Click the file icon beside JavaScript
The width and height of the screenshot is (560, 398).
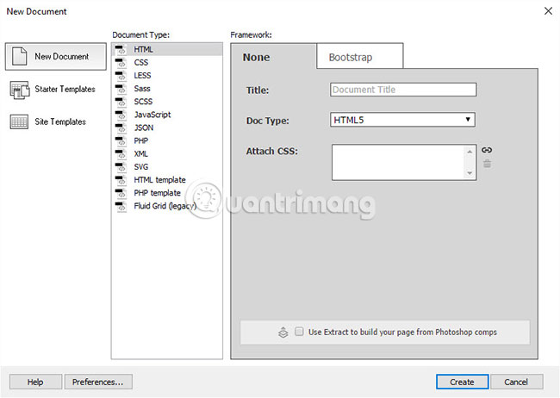(x=121, y=115)
